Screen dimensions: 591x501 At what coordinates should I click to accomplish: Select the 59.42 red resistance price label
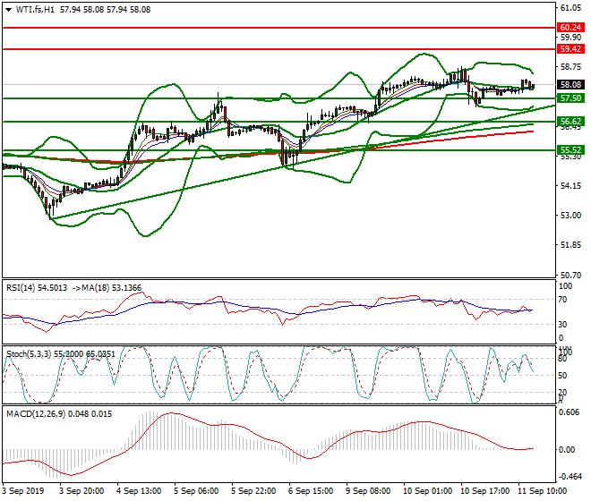pyautogui.click(x=570, y=49)
